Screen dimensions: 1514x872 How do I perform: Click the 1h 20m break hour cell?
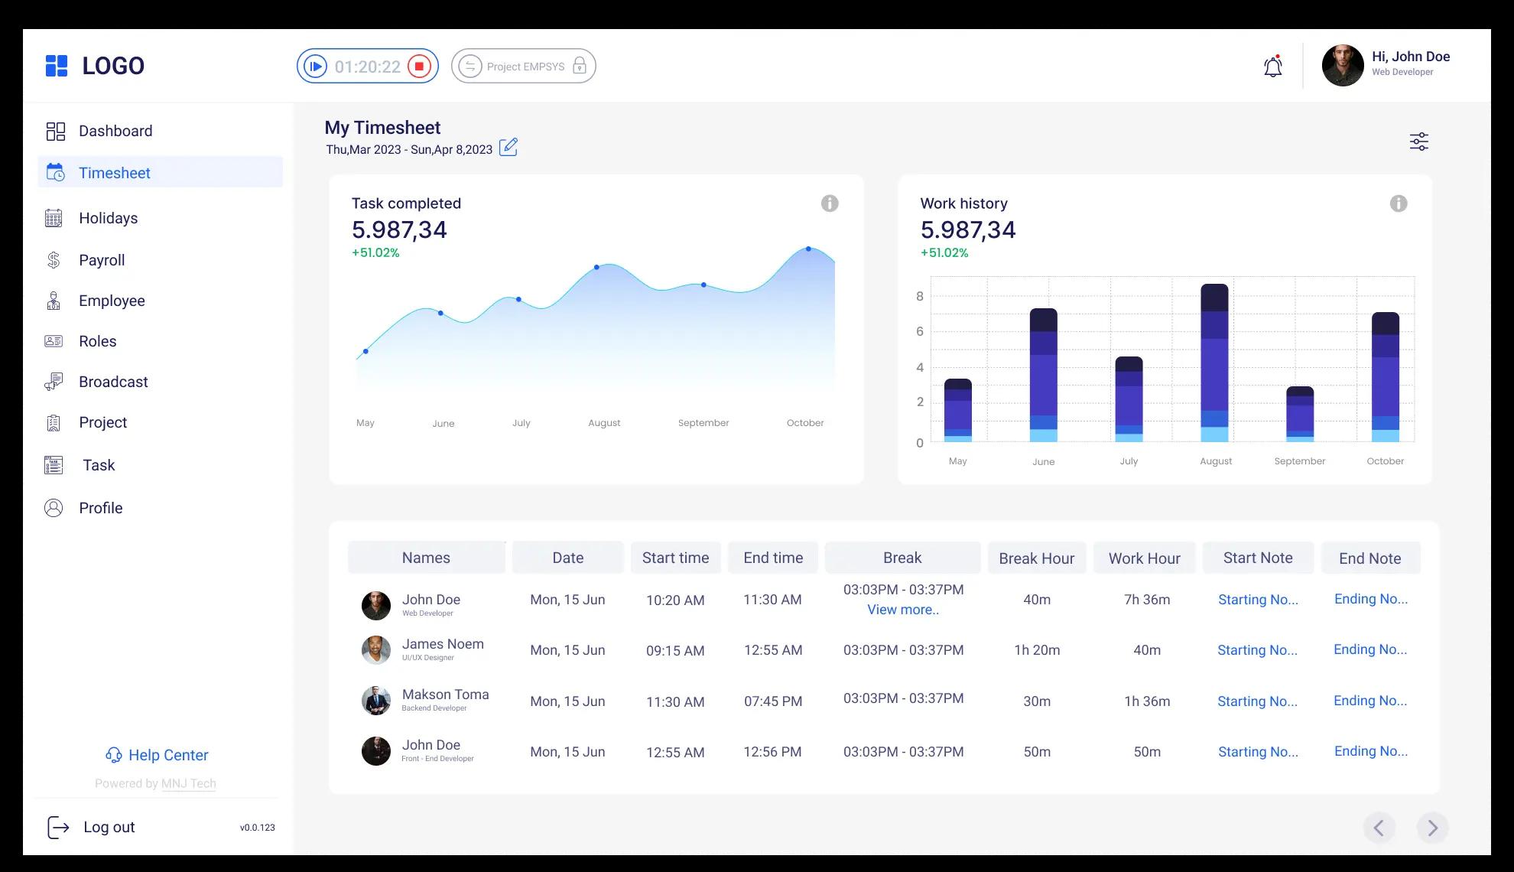(1037, 650)
